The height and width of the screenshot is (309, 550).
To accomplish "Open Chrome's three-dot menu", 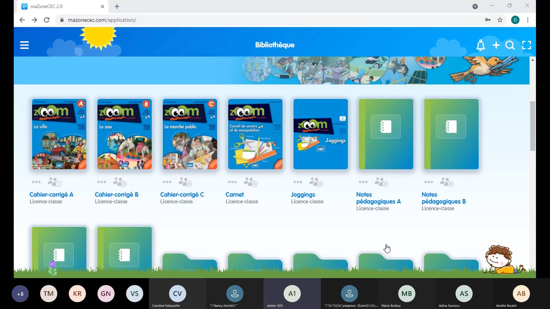I will pyautogui.click(x=528, y=20).
